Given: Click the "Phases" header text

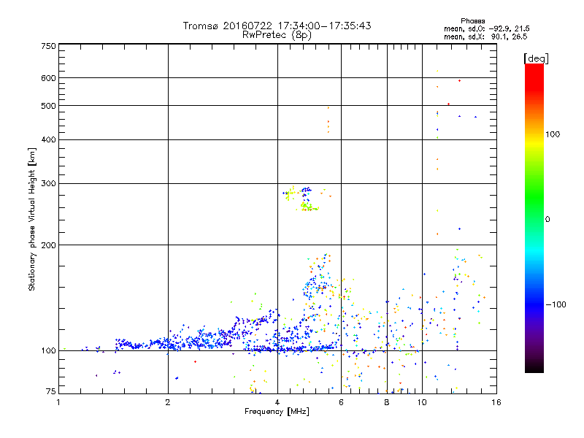Looking at the screenshot, I should click(x=472, y=21).
